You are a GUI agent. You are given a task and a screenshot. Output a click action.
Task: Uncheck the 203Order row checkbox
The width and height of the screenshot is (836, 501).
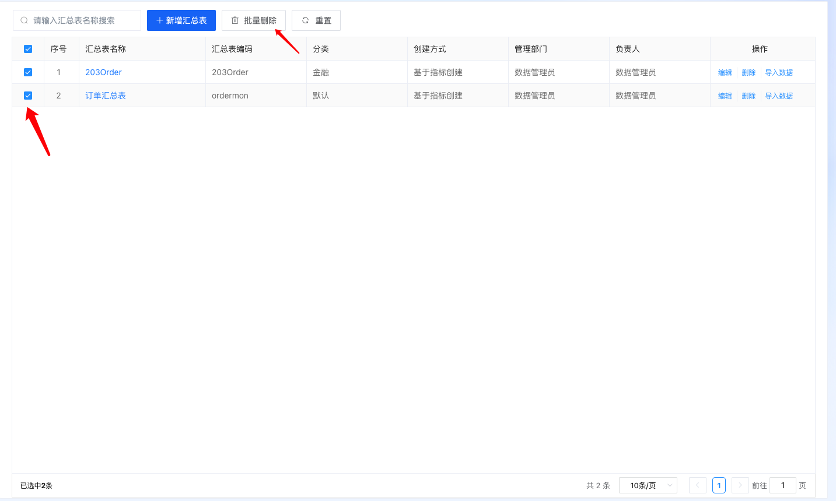point(28,72)
